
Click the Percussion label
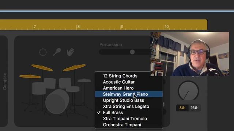point(111,44)
